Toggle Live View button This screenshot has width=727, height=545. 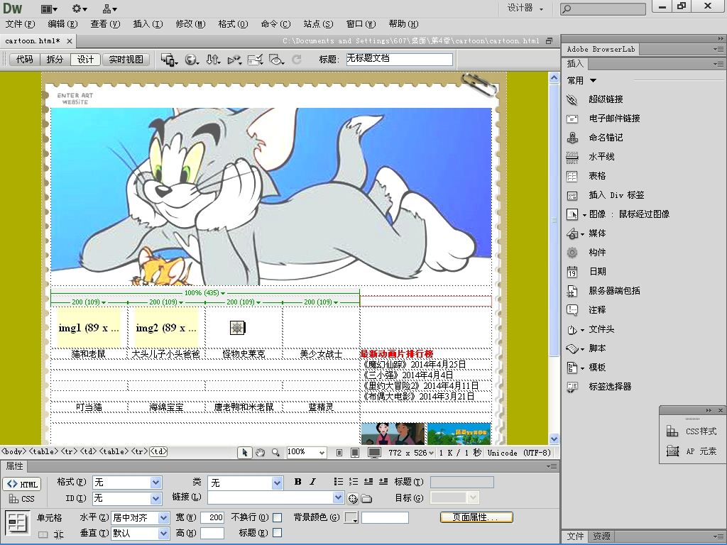[x=126, y=60]
